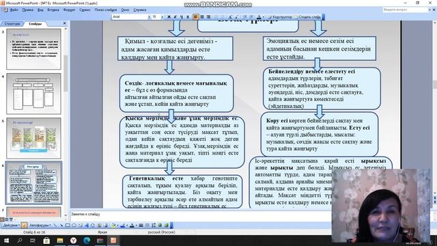Viewport: 437px width, 246px height.
Task: Open the Формат menu
Action: click(69, 10)
